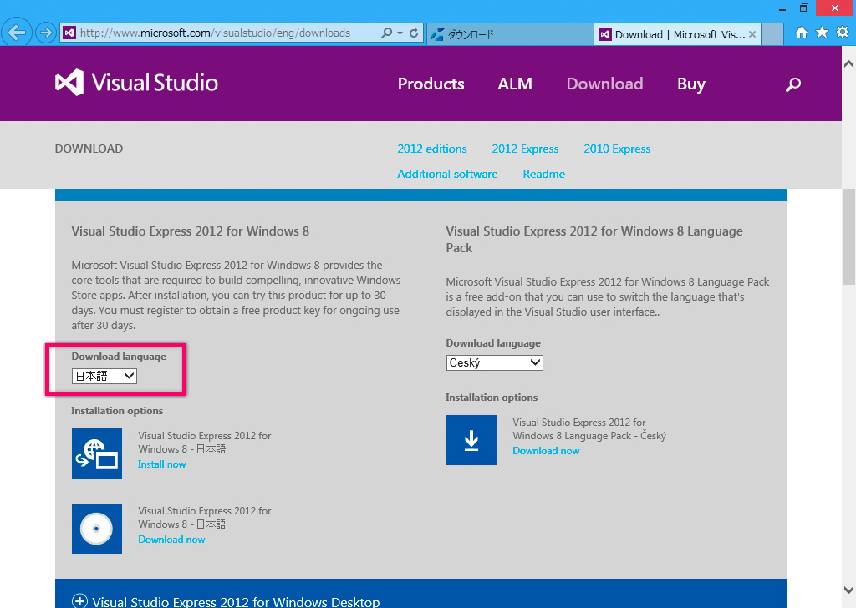Image resolution: width=856 pixels, height=608 pixels.
Task: Open Favorites with the star icon
Action: (x=822, y=33)
